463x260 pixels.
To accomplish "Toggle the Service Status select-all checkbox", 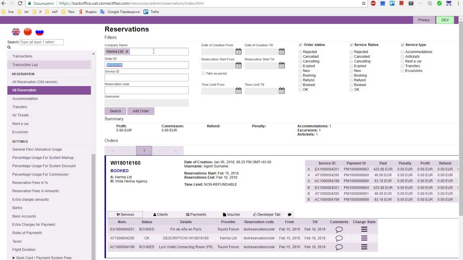I will click(x=351, y=45).
